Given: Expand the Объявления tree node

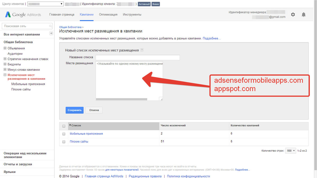Looking at the screenshot, I should click(5, 48).
